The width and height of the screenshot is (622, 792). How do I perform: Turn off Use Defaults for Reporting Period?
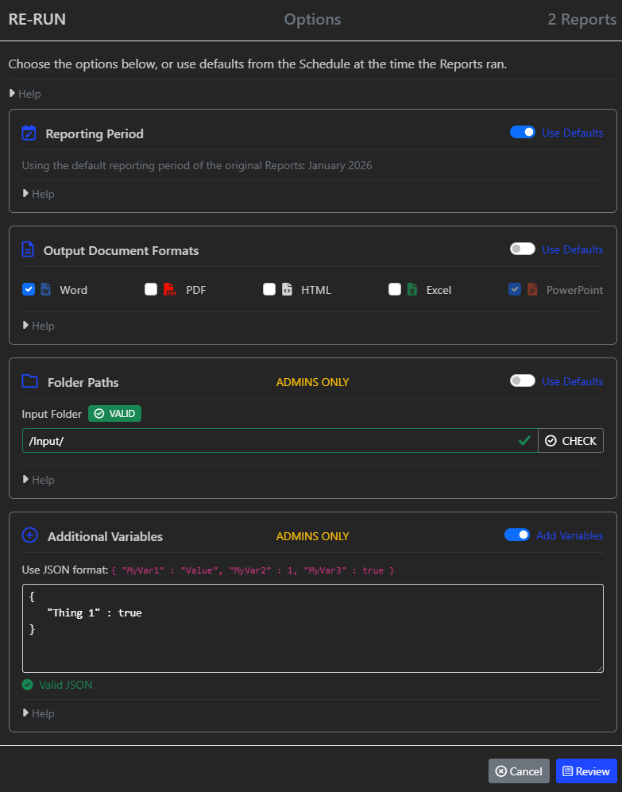tap(523, 133)
